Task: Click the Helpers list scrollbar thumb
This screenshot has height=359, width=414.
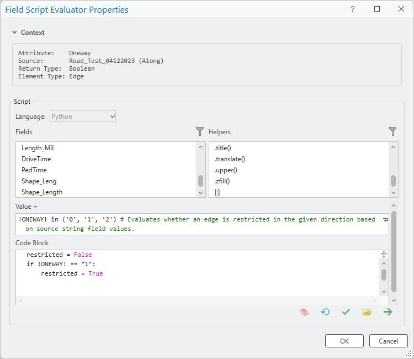Action: click(393, 181)
